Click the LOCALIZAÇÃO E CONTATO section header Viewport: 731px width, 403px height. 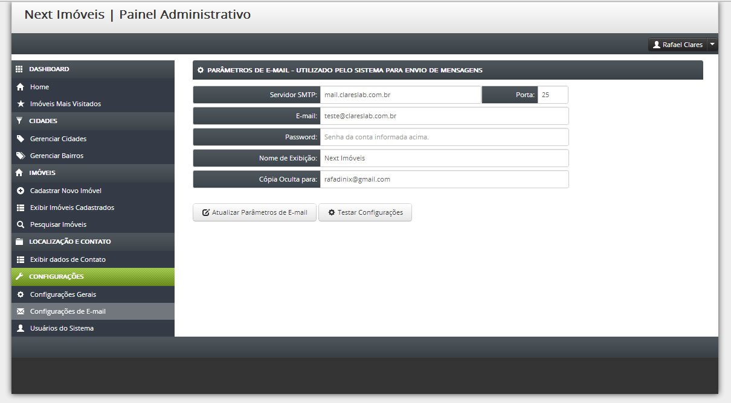[93, 242]
